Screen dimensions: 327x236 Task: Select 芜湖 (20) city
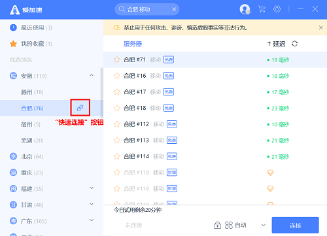[32, 141]
